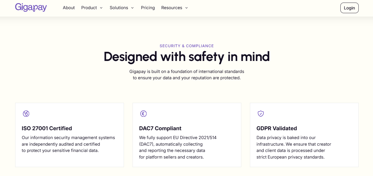Click the line 'Gigapay is built on a foundation'
373x176 pixels.
click(187, 71)
